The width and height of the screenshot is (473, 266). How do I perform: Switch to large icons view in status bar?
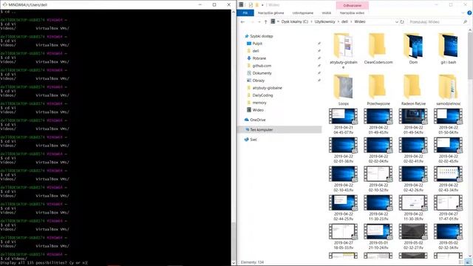coord(468,262)
